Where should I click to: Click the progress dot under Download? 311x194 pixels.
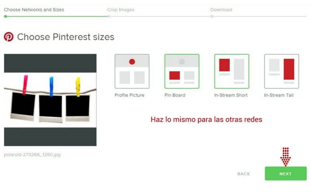[212, 16]
